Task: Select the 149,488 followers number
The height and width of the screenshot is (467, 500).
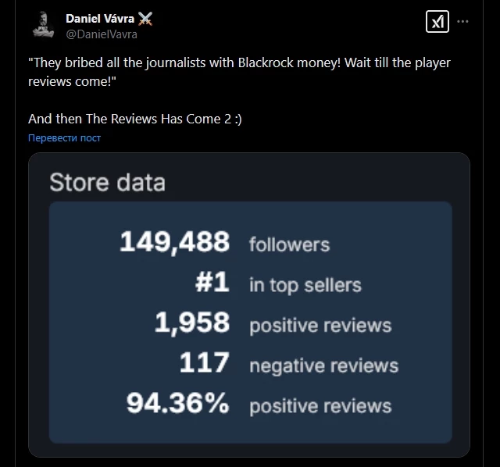Action: pos(174,242)
